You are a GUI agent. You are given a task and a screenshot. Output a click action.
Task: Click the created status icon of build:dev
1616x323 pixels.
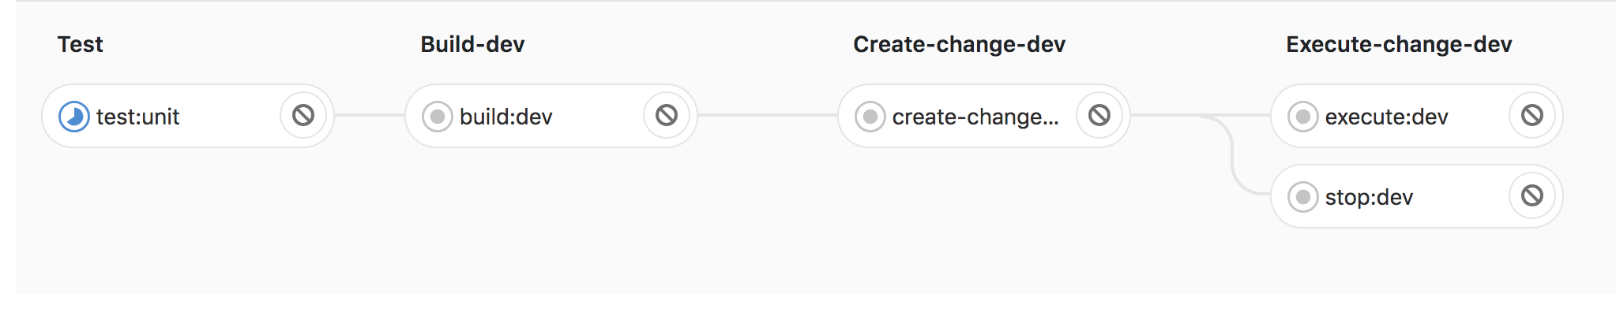pyautogui.click(x=438, y=117)
